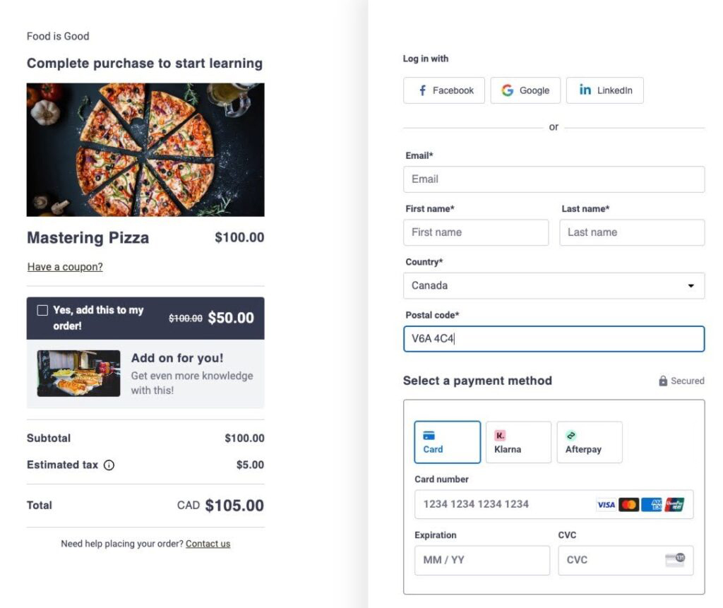Click the Mastercard logo
Viewport: 723px width, 608px height.
[x=628, y=504]
